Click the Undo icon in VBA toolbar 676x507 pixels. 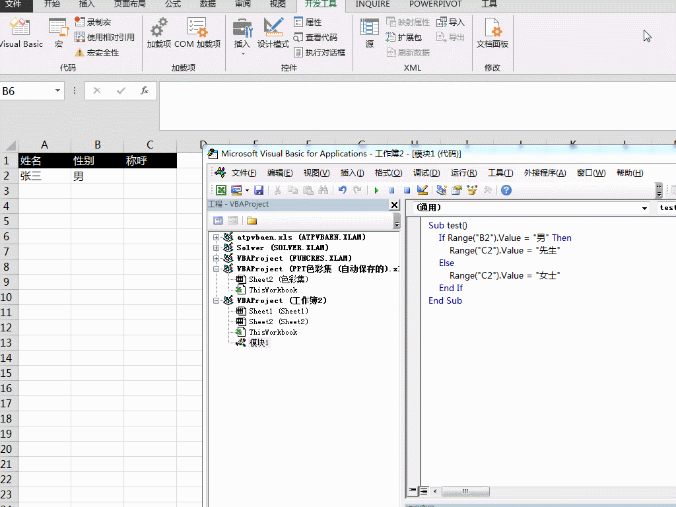coord(343,190)
